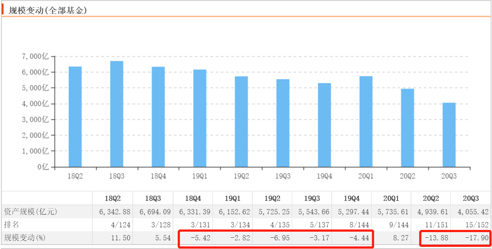Click the 18Q3 bar in the chart

(x=117, y=114)
